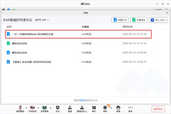Expand microphone options arrow

click(27, 108)
